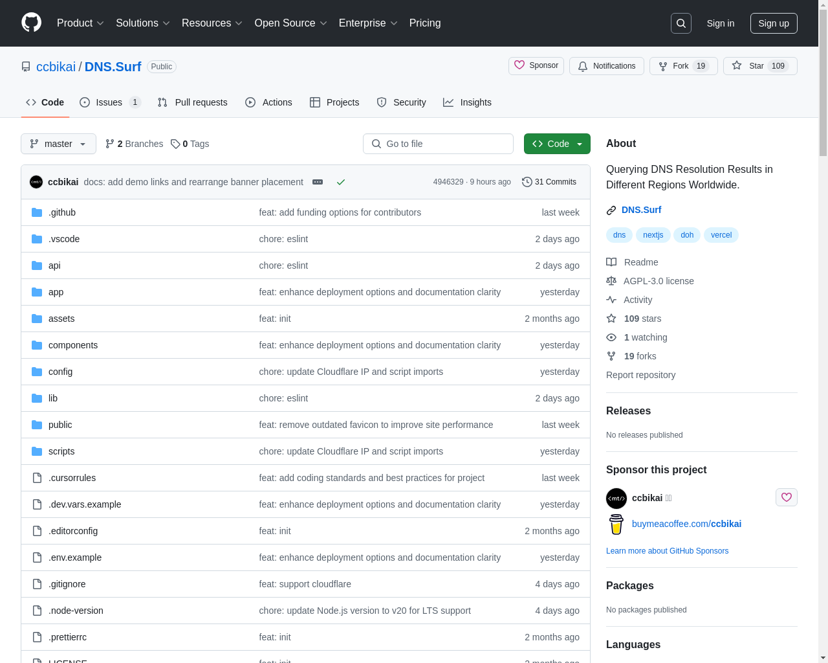Click the .cursorrules file icon
This screenshot has width=828, height=663.
(37, 478)
